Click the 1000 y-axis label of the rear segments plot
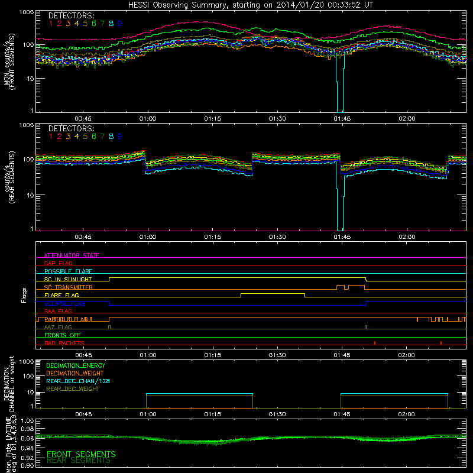The image size is (473, 473). (26, 125)
